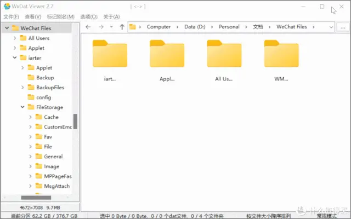
Task: Expand the Image folder tree node
Action: (x=30, y=166)
